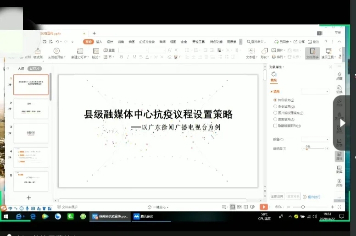The image size is (356, 236).
Task: Select the 纯色填充 solid fill radio button
Action: [275, 100]
